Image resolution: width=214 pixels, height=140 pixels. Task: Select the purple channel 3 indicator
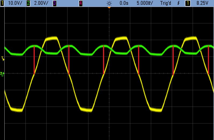coord(55,3)
